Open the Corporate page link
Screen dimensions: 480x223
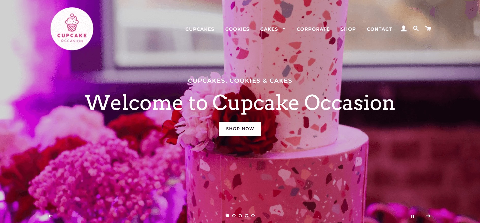pos(313,29)
